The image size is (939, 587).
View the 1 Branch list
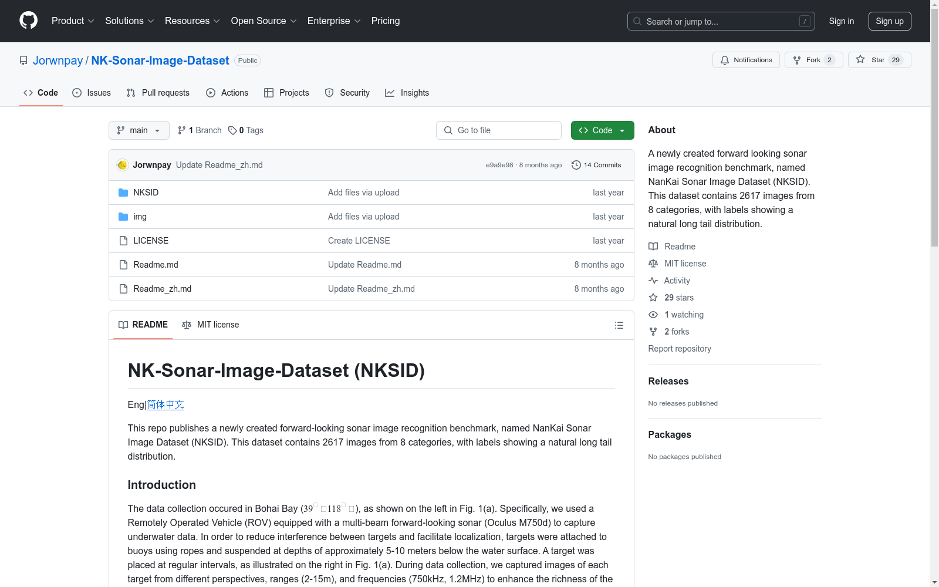[x=200, y=130]
